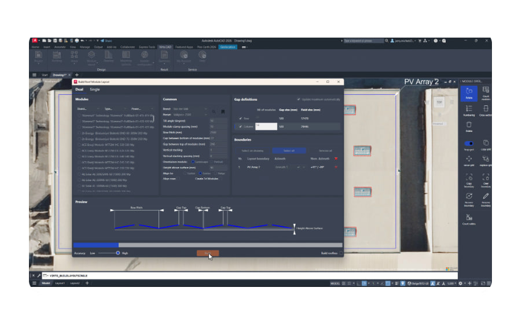Toggle the Build rooftop checkbox
Viewport: 518px width, 317px height.
(341, 253)
